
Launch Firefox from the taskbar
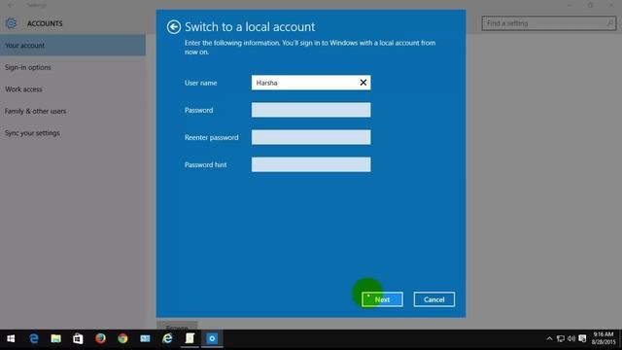pos(100,338)
